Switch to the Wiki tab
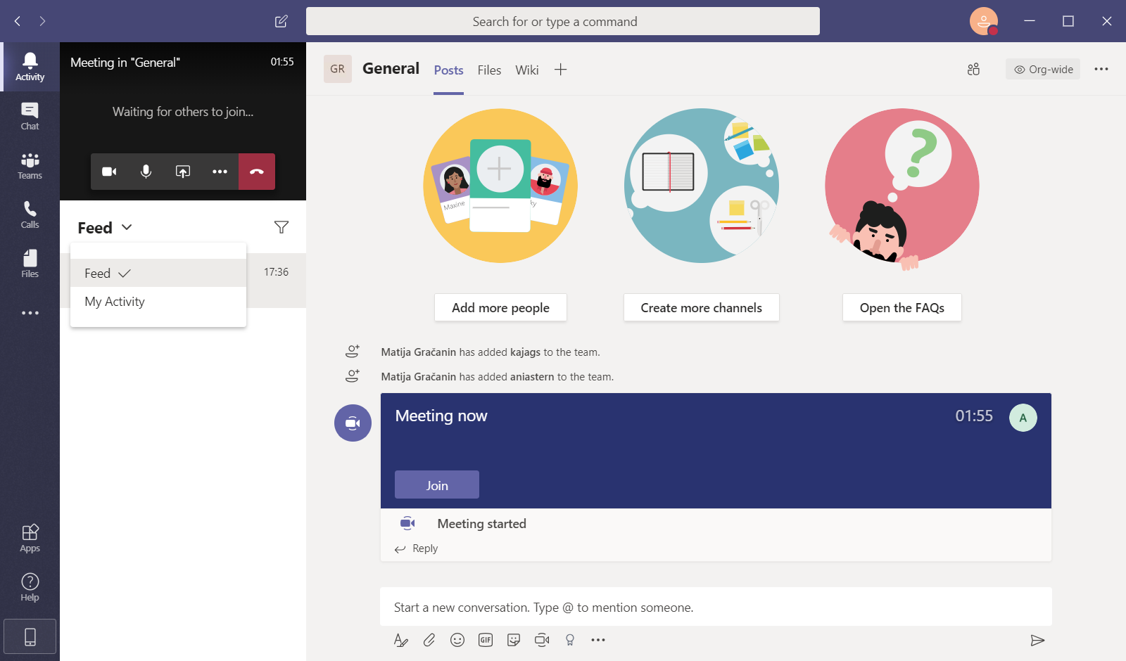 coord(526,70)
